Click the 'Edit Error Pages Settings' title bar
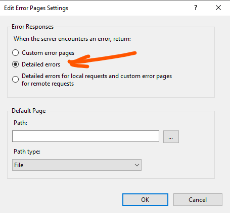The height and width of the screenshot is (213, 230). pyautogui.click(x=36, y=8)
